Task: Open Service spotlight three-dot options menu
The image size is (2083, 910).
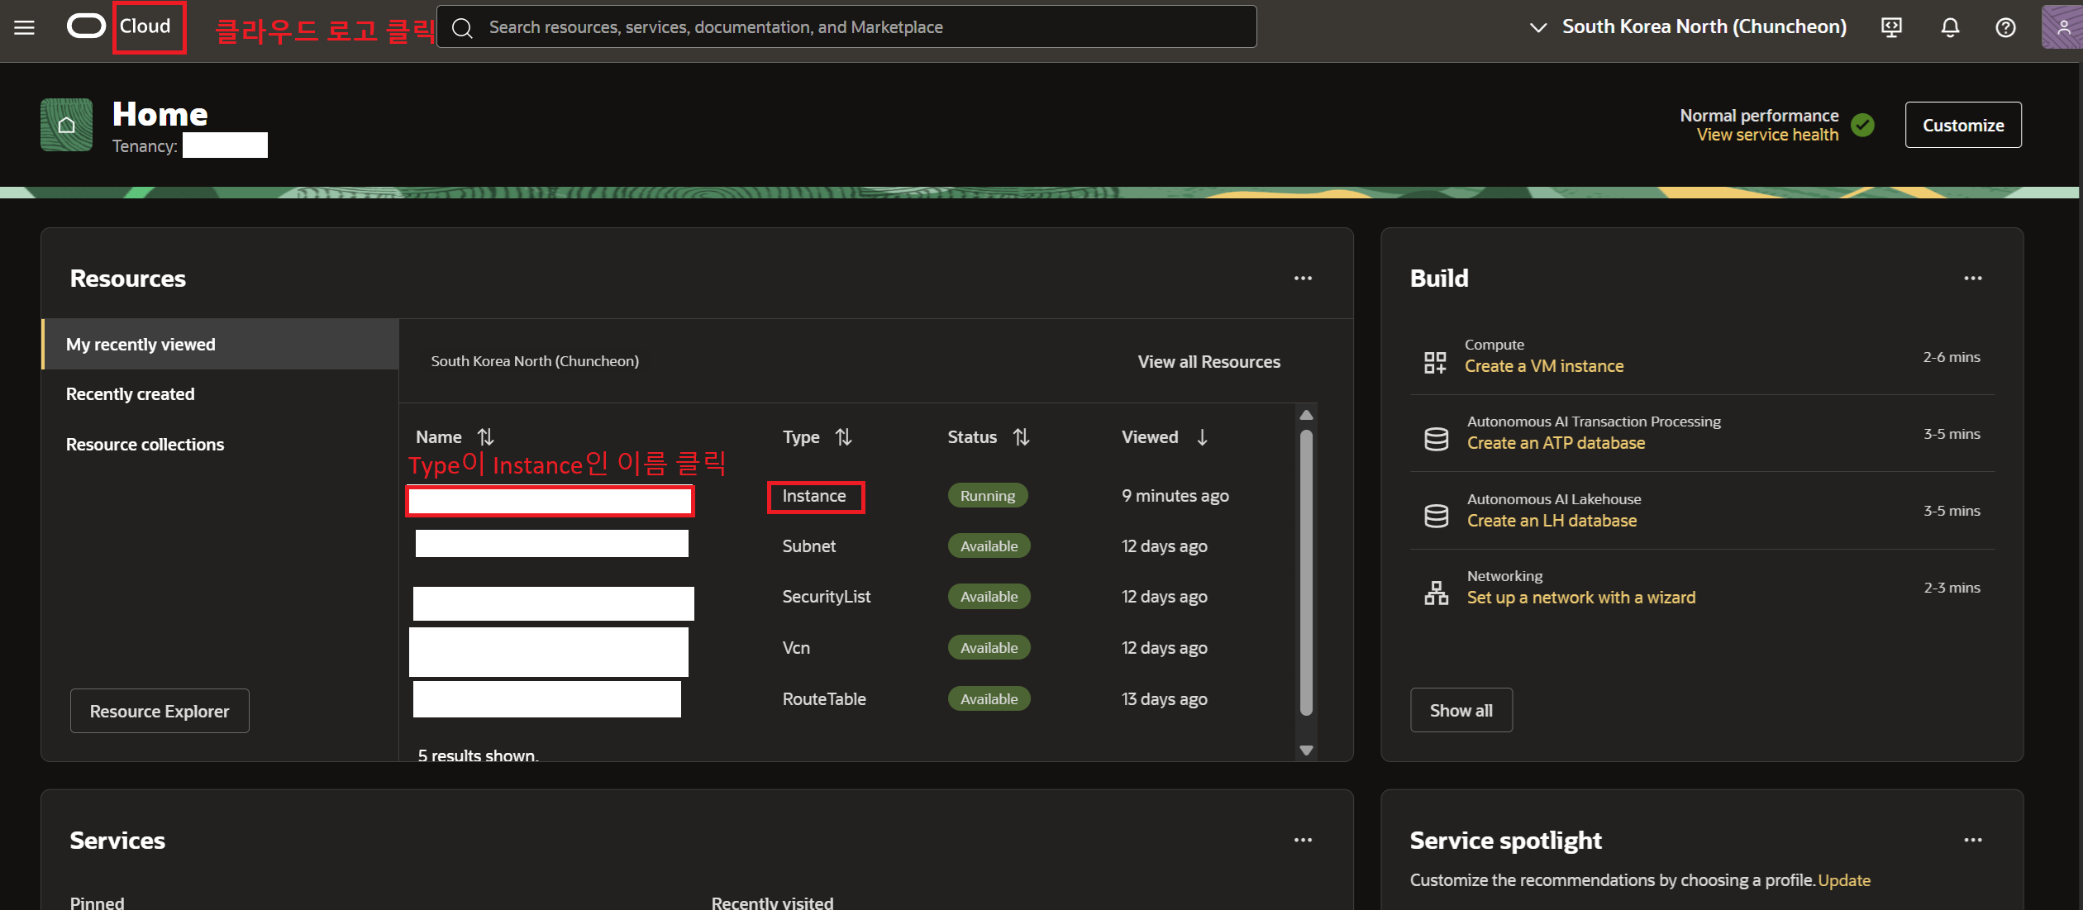Action: click(1972, 841)
